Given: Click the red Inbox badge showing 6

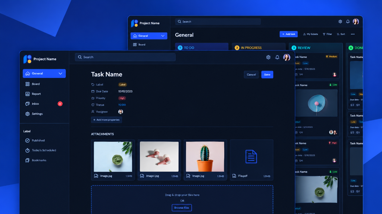Looking at the screenshot, I should [x=60, y=104].
